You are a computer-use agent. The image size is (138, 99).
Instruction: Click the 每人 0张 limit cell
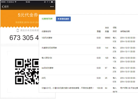coord(115,80)
